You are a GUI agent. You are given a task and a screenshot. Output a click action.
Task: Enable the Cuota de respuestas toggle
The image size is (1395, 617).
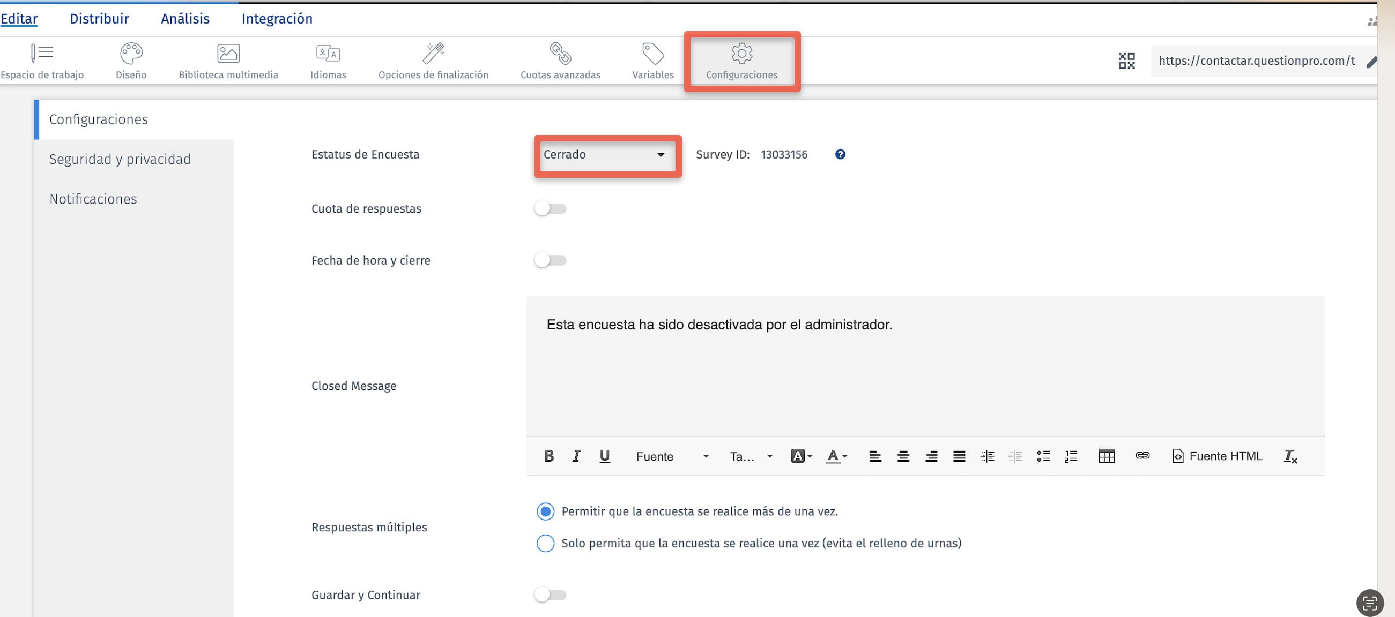(550, 208)
